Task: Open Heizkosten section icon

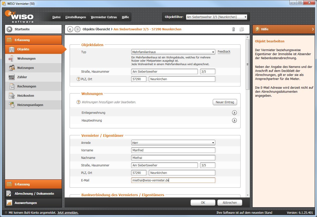Action: coord(12,95)
